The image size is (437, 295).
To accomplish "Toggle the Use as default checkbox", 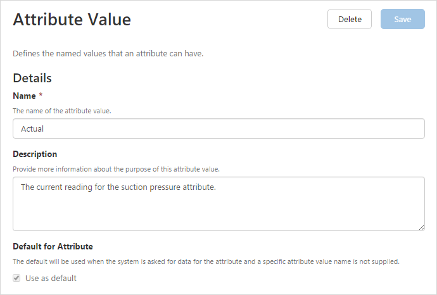I will tap(17, 278).
